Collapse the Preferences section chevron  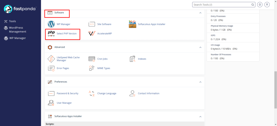click(200, 82)
